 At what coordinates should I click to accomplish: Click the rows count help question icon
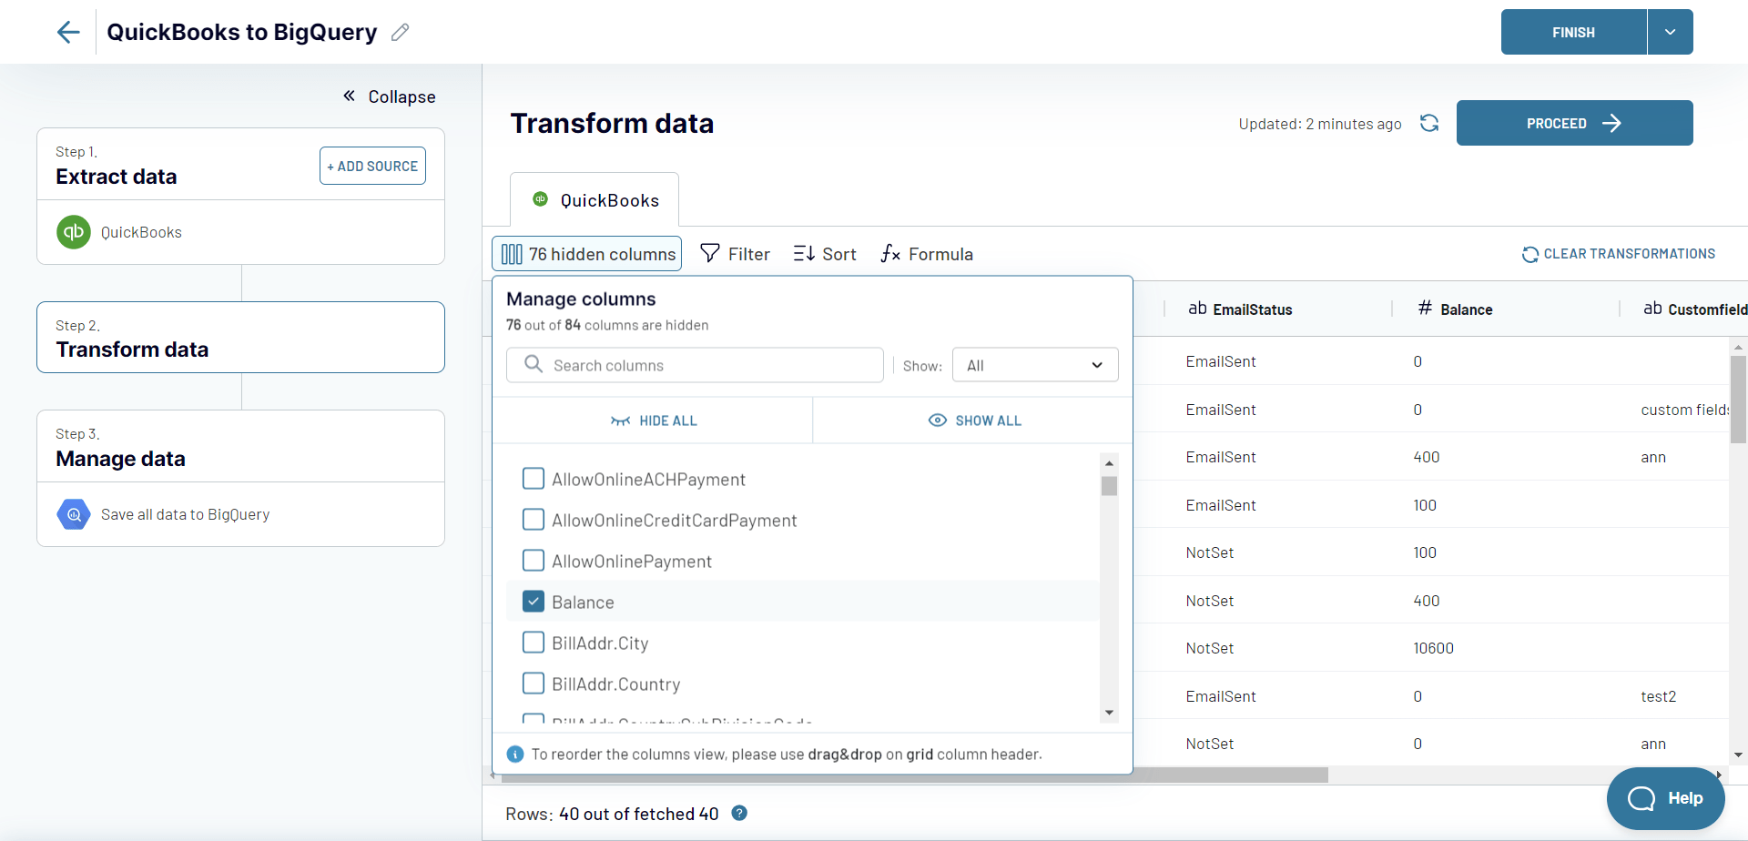tap(739, 813)
